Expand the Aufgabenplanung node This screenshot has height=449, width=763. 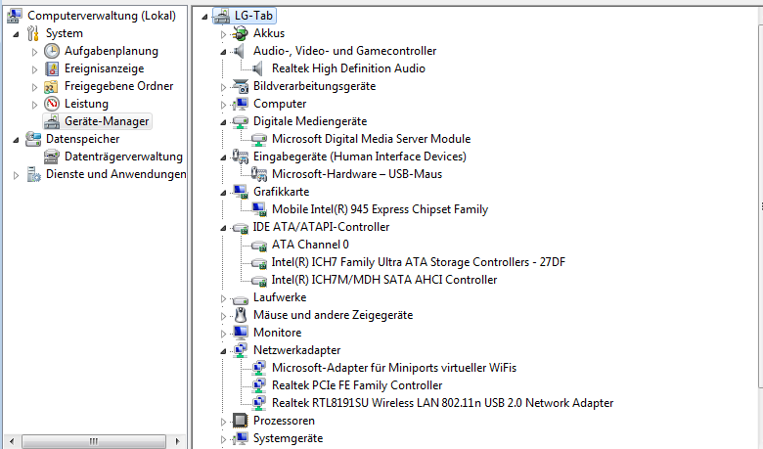click(34, 52)
